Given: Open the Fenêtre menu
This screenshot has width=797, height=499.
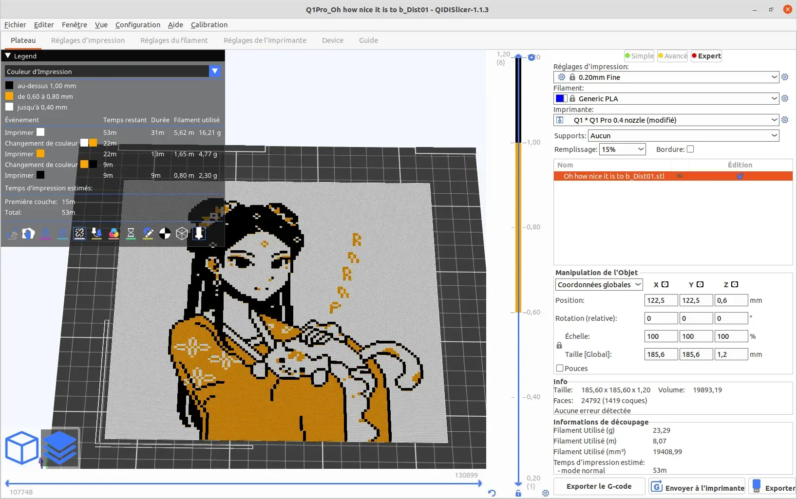Looking at the screenshot, I should point(75,25).
